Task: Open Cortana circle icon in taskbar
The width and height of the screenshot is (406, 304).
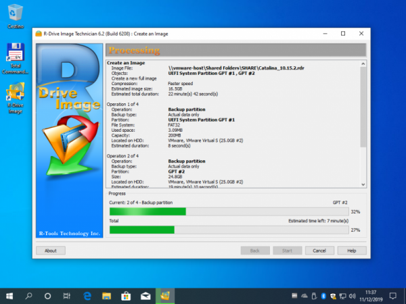Action: pos(47,296)
